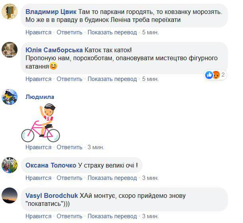Viewport: 243px width, 223px height.
Task: Like Vasyl Borodchuk's comment with Нравится
Action: tap(38, 216)
